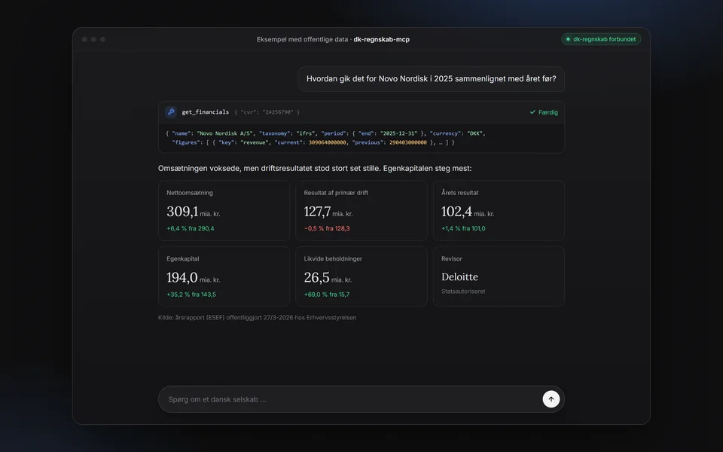Click '+6,4 % fra 290,4' change text
This screenshot has width=723, height=452.
click(x=191, y=228)
